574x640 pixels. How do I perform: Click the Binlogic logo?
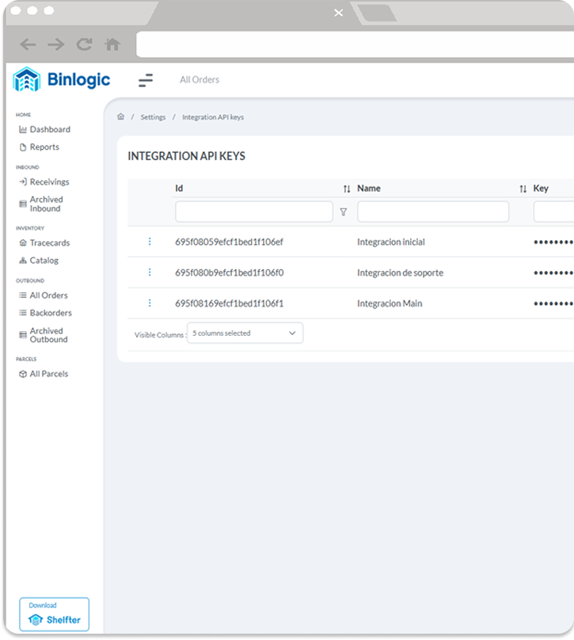62,79
